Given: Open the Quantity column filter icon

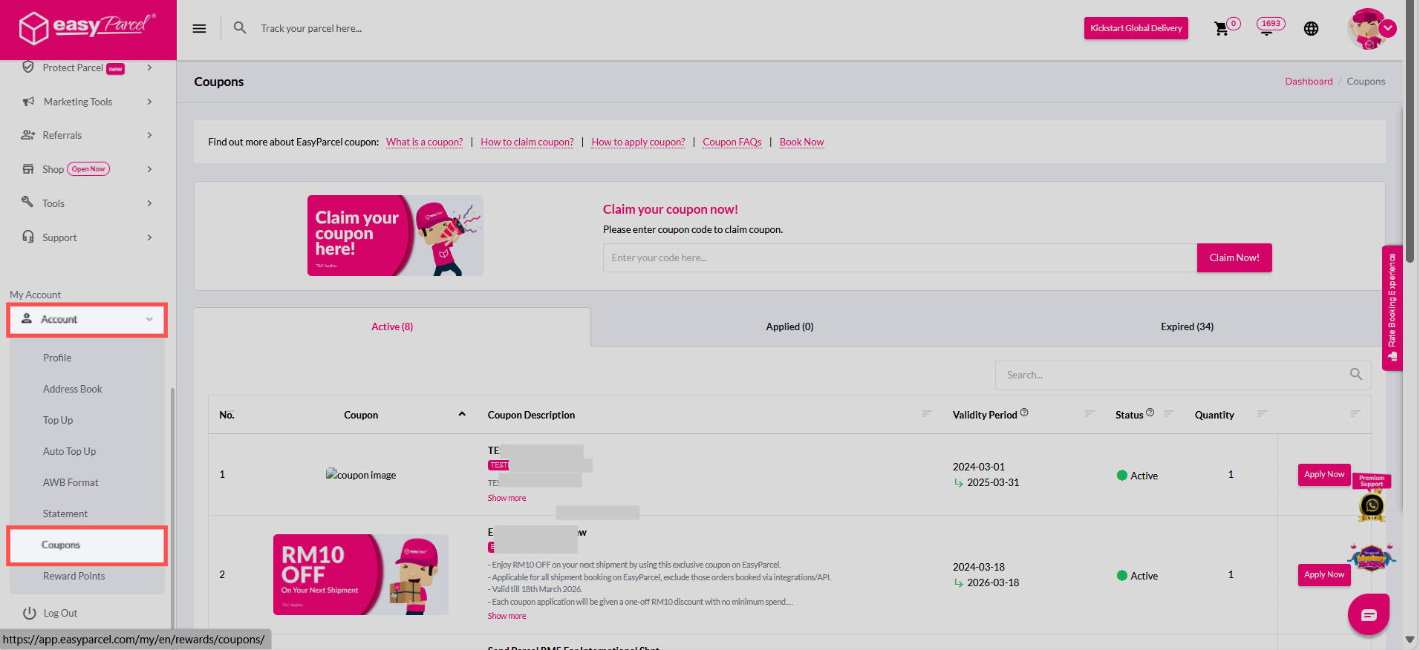Looking at the screenshot, I should 1262,413.
